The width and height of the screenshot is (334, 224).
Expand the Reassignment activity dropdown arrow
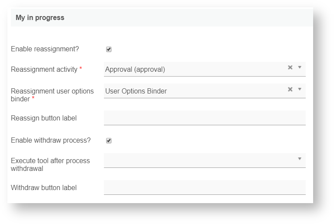pyautogui.click(x=300, y=67)
